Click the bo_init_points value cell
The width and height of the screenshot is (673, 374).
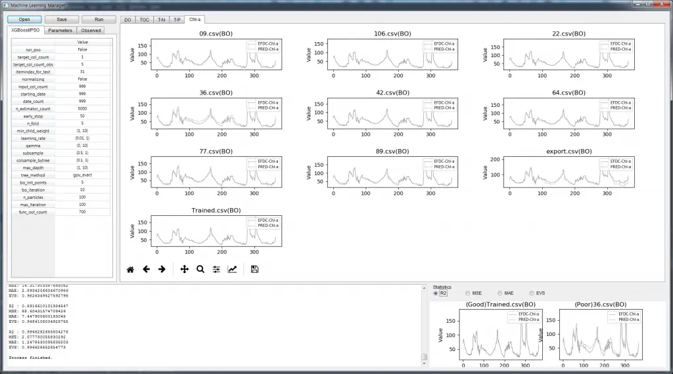tap(82, 182)
